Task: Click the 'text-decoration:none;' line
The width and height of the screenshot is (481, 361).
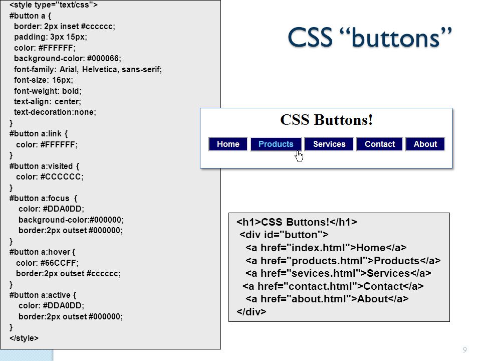Action: tap(55, 112)
